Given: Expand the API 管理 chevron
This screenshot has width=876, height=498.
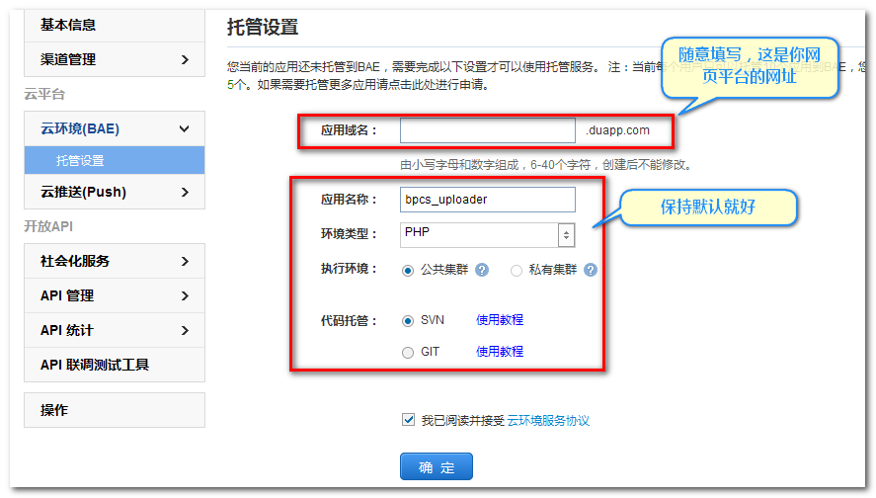Looking at the screenshot, I should pos(185,295).
